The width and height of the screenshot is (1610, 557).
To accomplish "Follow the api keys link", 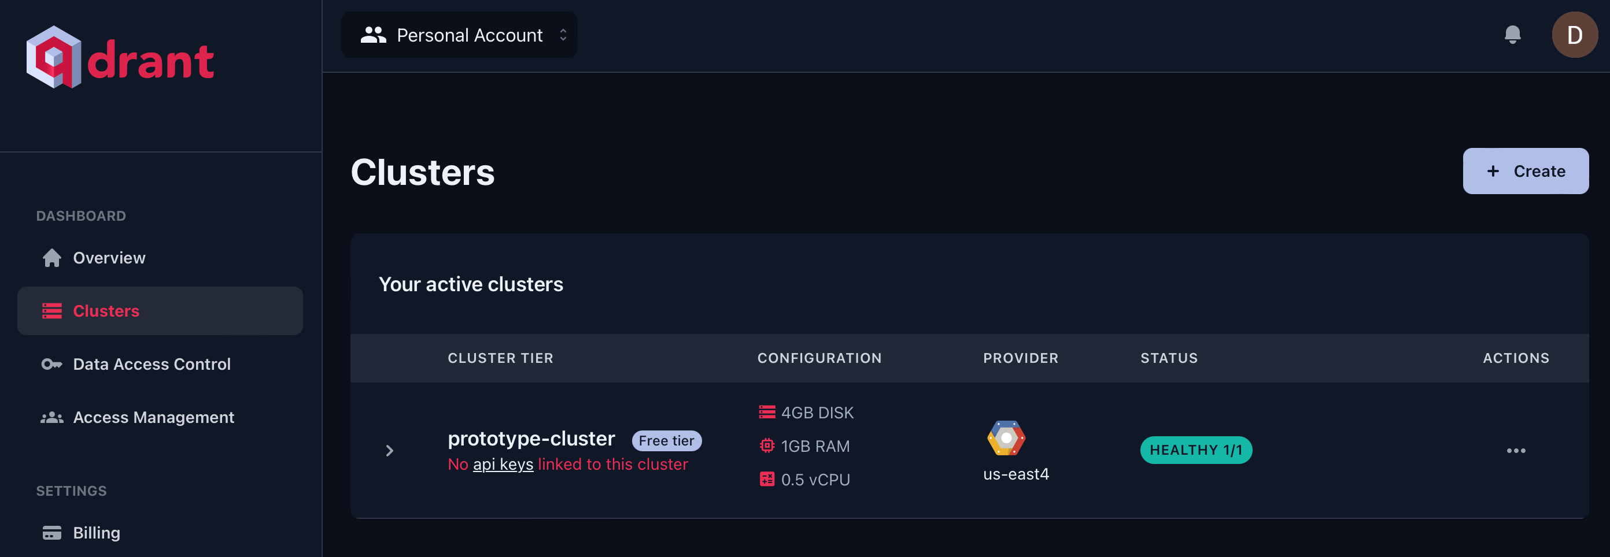I will click(503, 465).
